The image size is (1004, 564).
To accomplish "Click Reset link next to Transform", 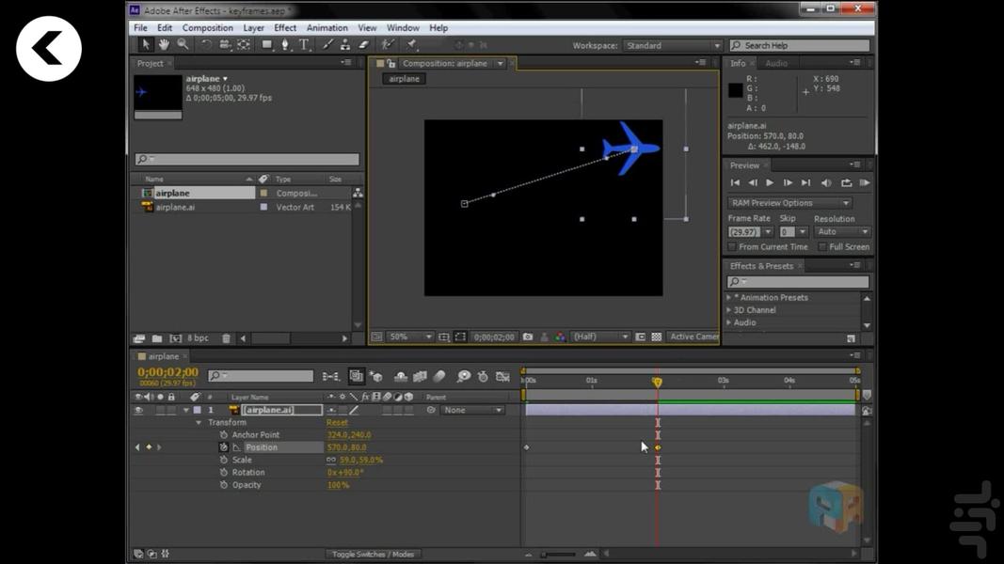I will [337, 423].
